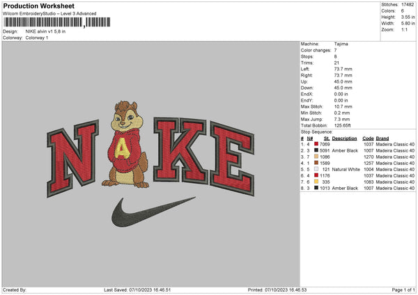This screenshot has height=295, width=418.
Task: Pick the white swatch in the Natural White row
Action: coord(316,169)
